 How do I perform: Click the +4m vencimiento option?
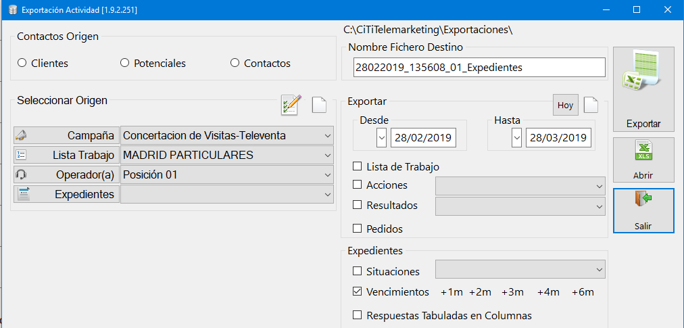pos(548,292)
